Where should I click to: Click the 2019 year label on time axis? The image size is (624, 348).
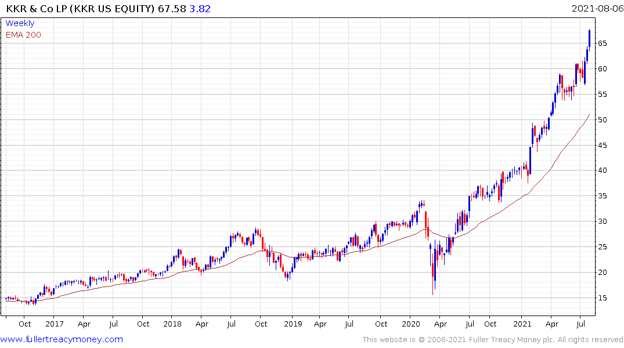(293, 324)
